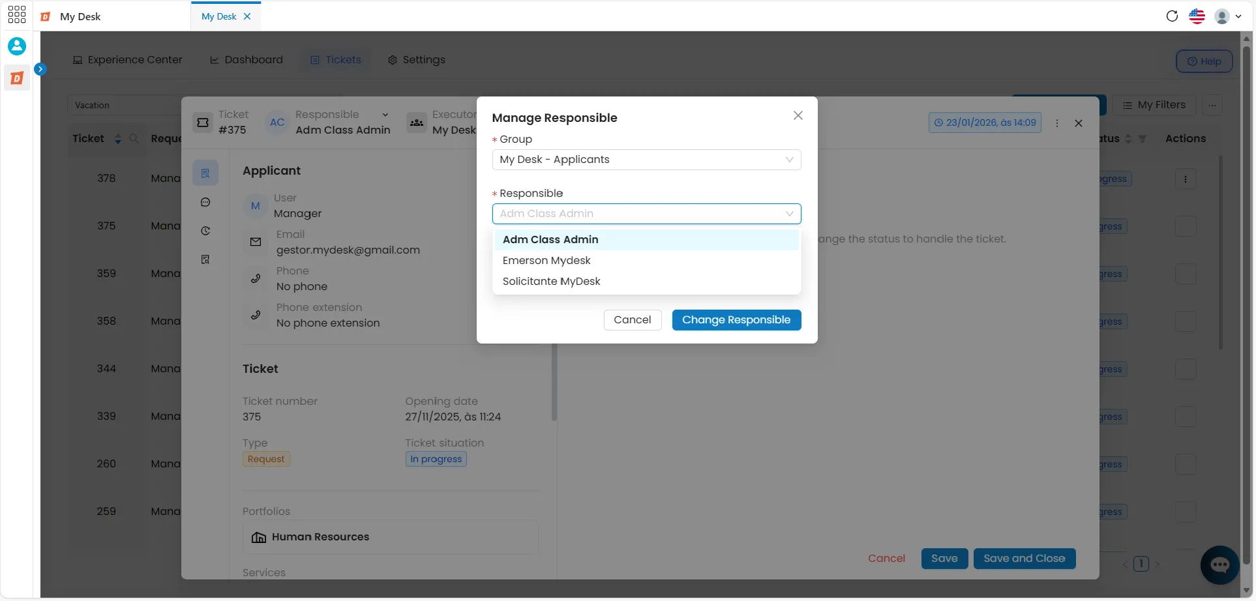
Task: Click the refresh icon at top right
Action: 1172,16
